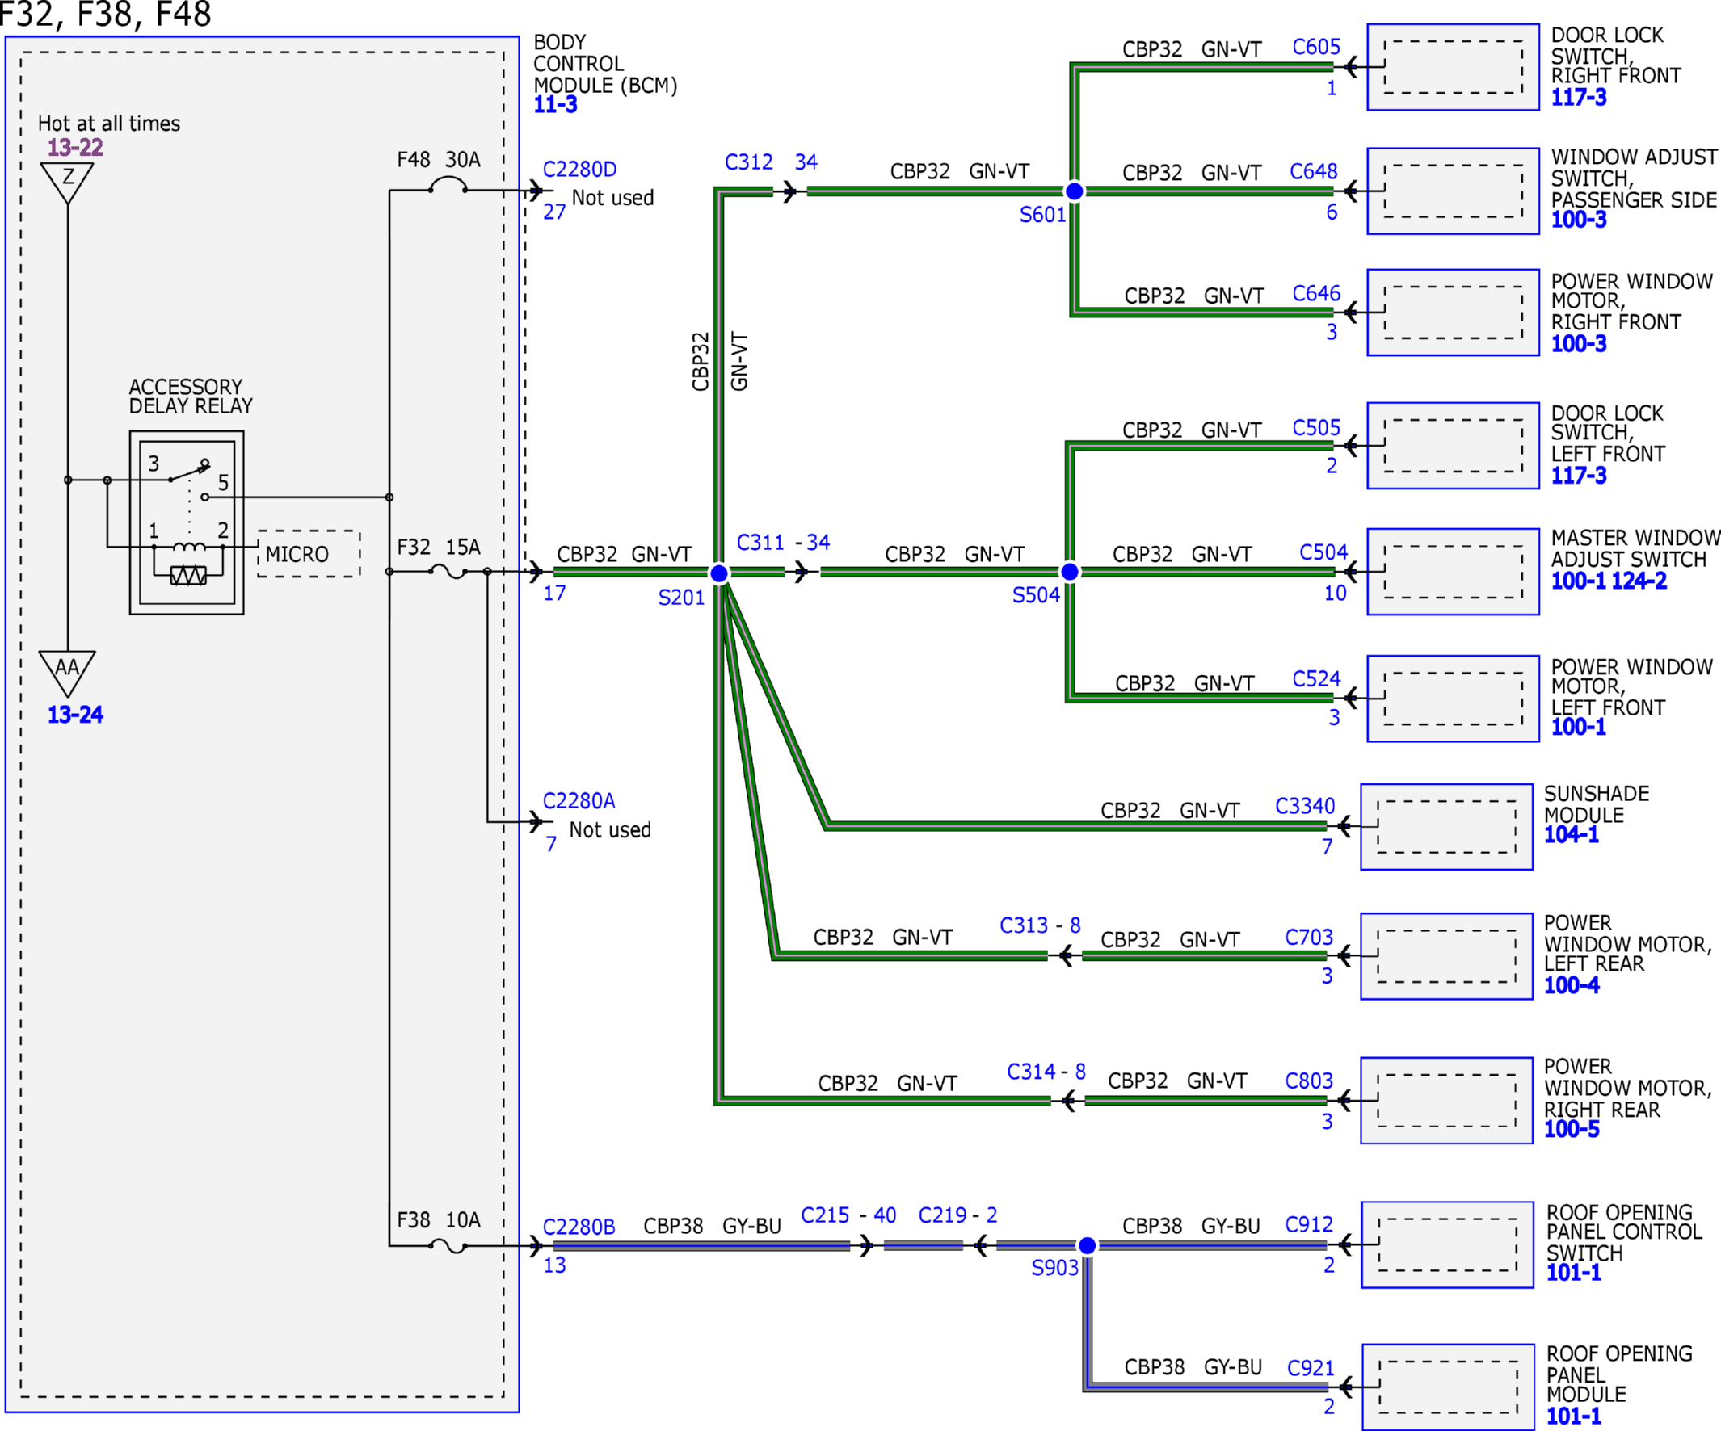The height and width of the screenshot is (1431, 1721).
Task: Open 124-2 link under Master Window Adjust Switch
Action: point(1639,581)
